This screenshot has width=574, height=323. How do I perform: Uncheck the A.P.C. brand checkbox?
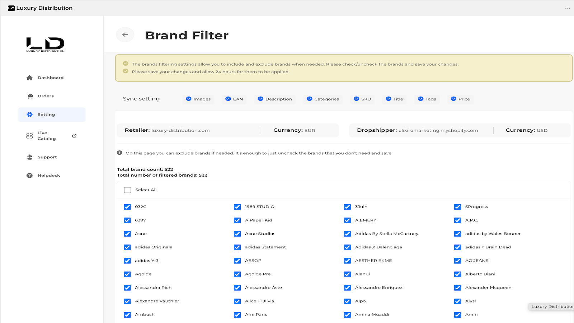[457, 220]
